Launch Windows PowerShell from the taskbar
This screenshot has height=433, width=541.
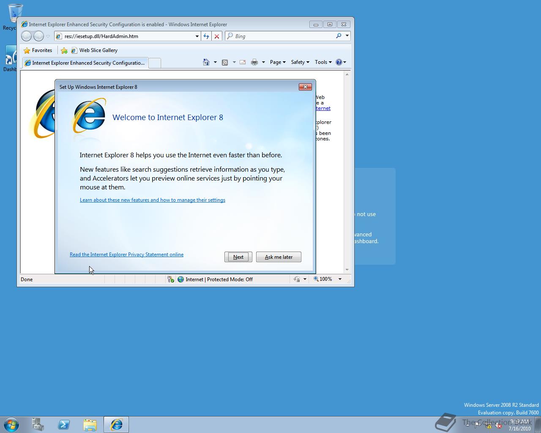tap(64, 425)
